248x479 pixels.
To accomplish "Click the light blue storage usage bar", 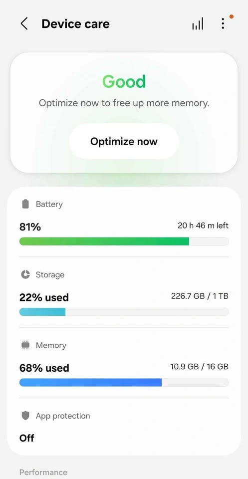I will tap(42, 312).
